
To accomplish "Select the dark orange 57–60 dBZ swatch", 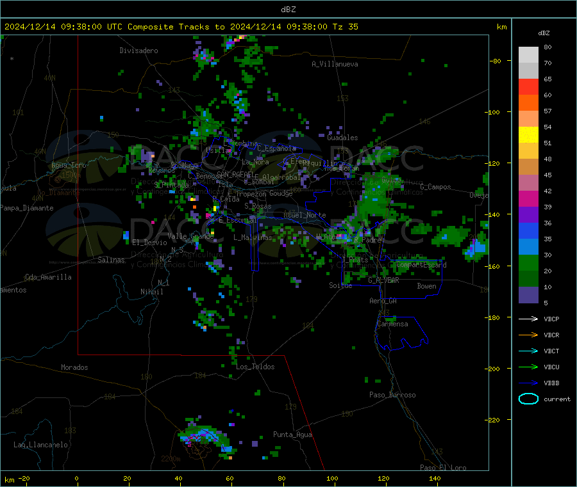I will (528, 103).
